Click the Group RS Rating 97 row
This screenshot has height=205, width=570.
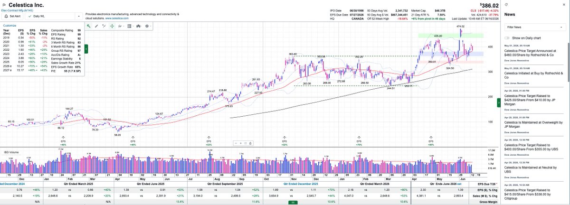click(66, 50)
